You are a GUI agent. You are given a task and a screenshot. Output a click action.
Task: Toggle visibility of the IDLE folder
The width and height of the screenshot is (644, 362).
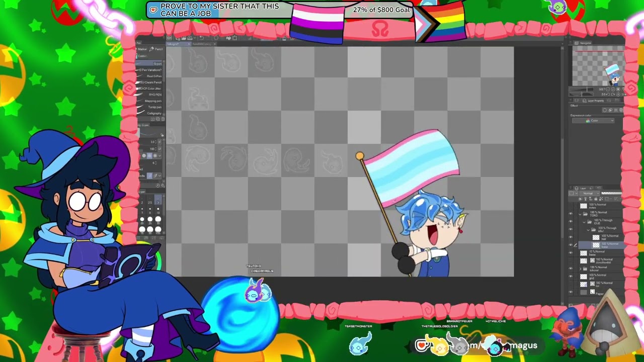tap(571, 222)
